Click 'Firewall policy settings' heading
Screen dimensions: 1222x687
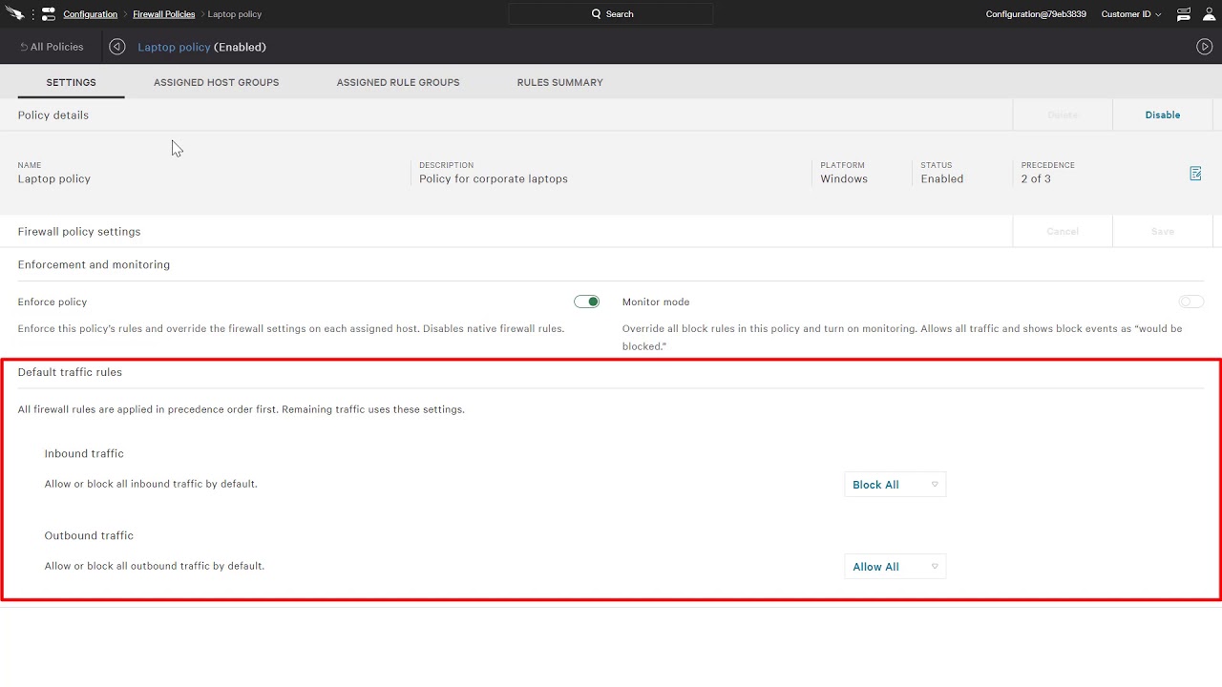tap(79, 231)
